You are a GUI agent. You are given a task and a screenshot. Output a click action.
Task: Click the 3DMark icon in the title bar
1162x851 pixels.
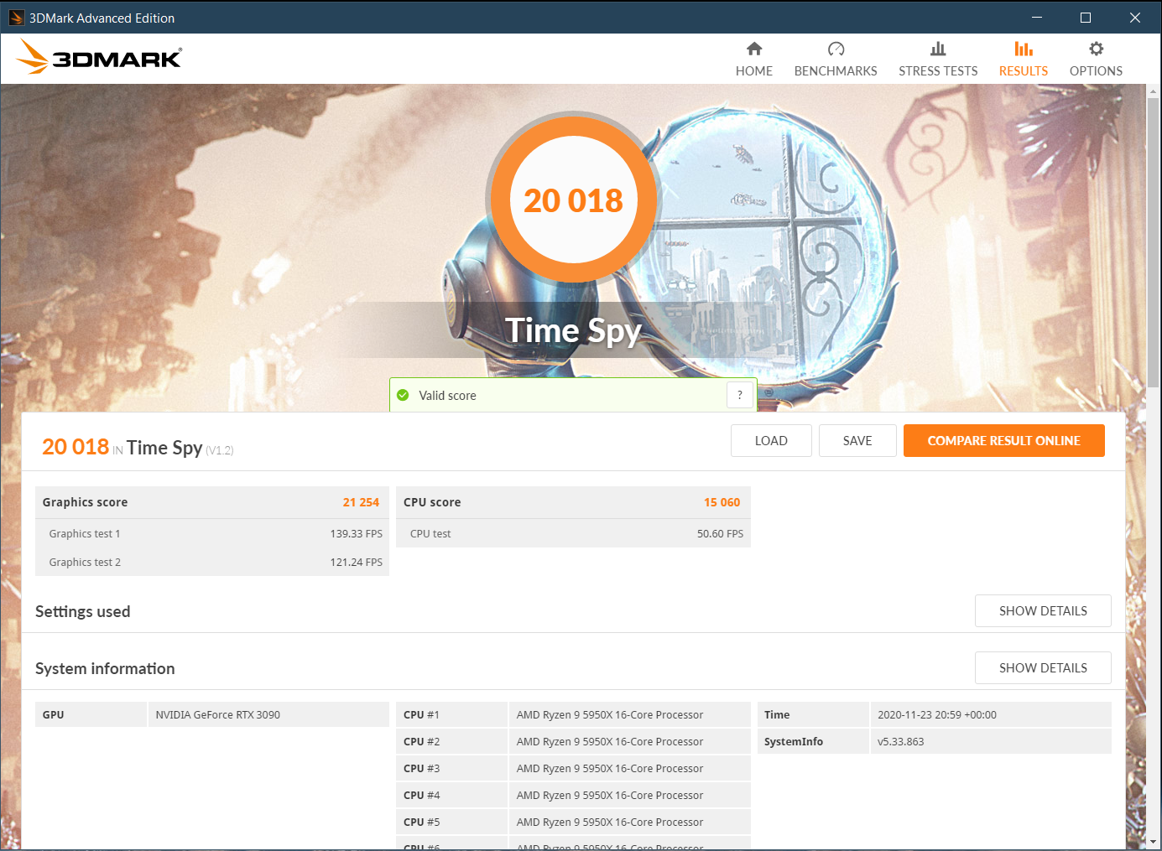tap(15, 17)
